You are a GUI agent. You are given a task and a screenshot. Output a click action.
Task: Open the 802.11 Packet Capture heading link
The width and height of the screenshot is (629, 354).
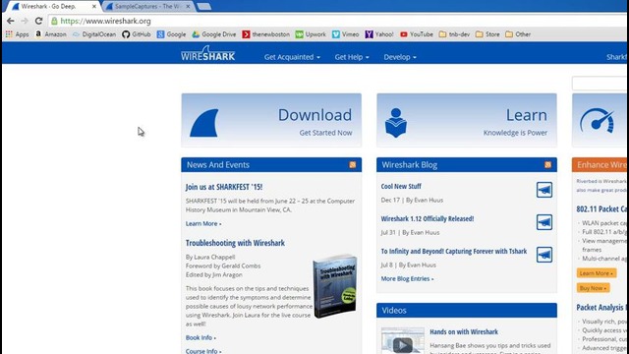[602, 209]
